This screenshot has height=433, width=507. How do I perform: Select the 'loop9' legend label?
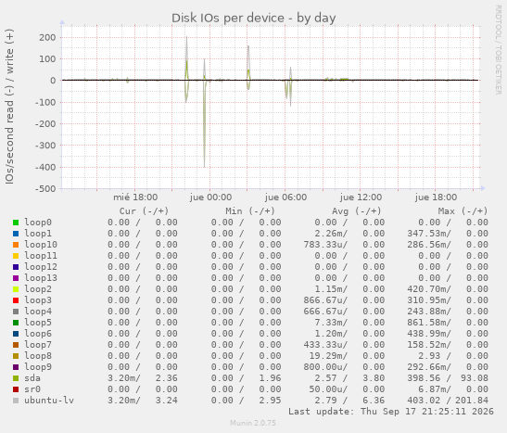[x=38, y=367]
